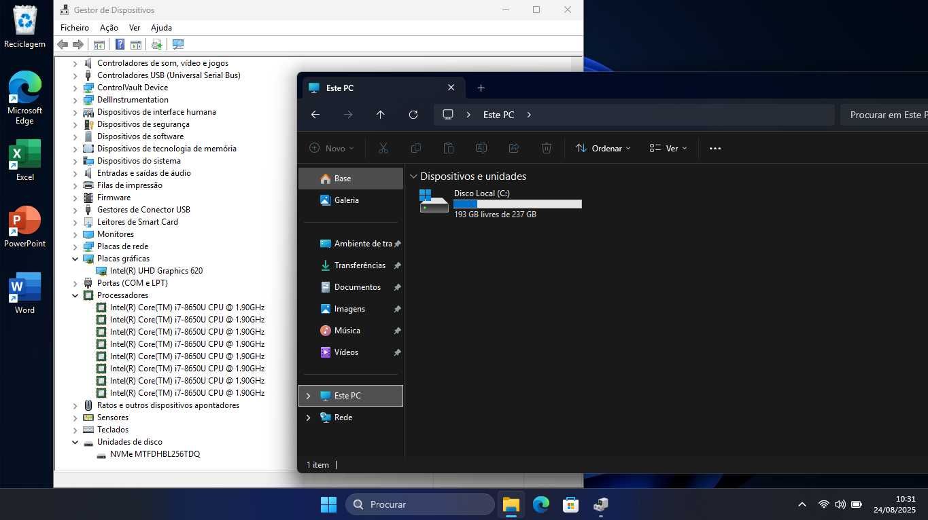Image resolution: width=928 pixels, height=520 pixels.
Task: Open the Ver dropdown in Explorer
Action: [x=668, y=148]
